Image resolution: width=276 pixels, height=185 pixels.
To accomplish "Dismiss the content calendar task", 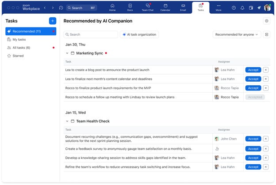I will (x=266, y=79).
